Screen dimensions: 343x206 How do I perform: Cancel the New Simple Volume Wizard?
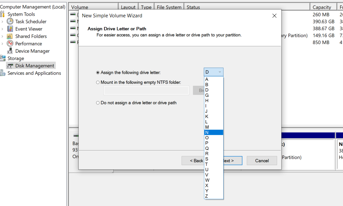click(262, 161)
